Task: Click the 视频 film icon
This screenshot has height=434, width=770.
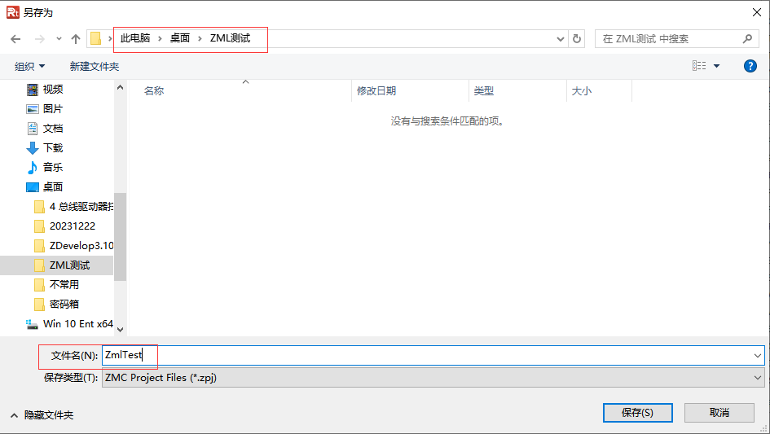Action: [x=33, y=90]
